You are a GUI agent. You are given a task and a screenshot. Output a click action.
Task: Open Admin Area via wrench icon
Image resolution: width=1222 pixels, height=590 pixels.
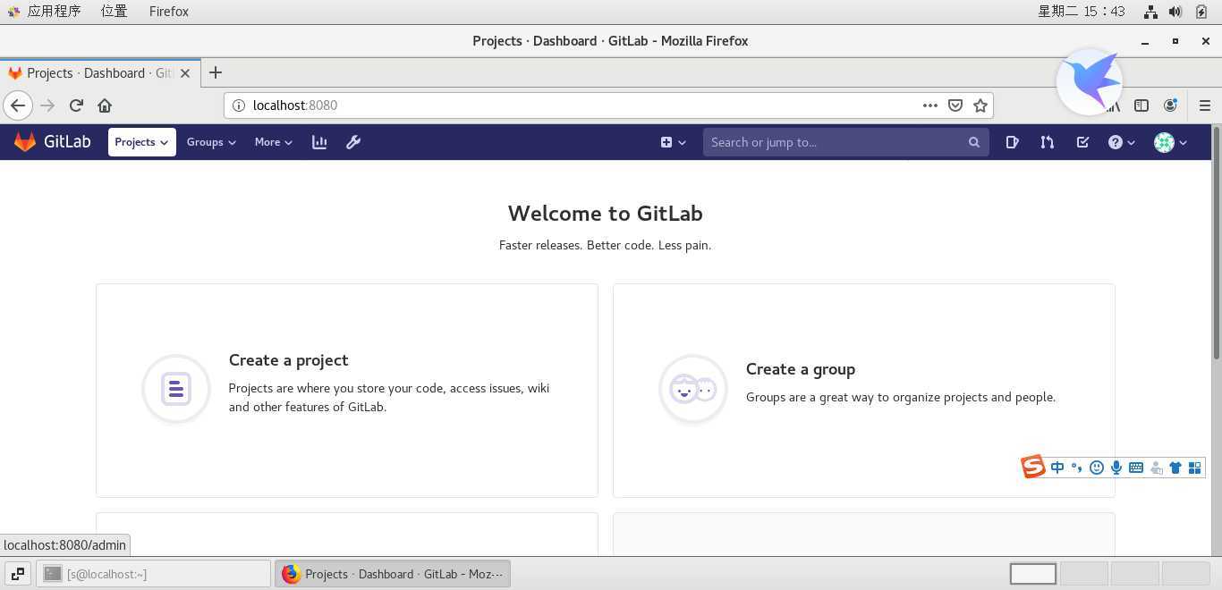(x=353, y=142)
